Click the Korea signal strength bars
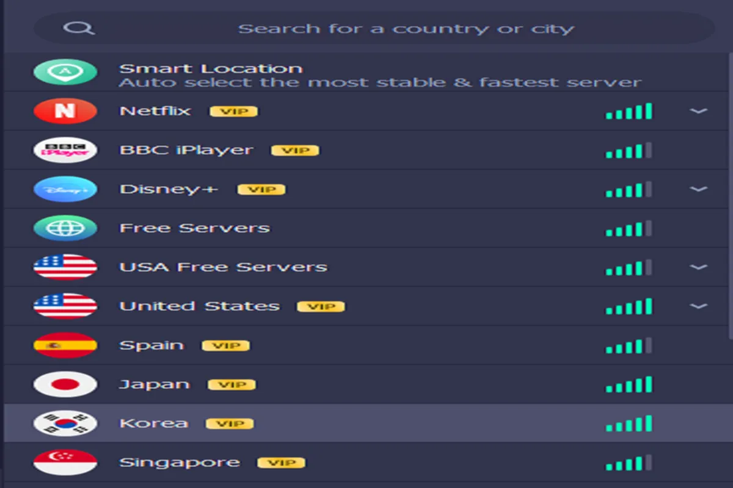The width and height of the screenshot is (733, 488). pyautogui.click(x=629, y=423)
